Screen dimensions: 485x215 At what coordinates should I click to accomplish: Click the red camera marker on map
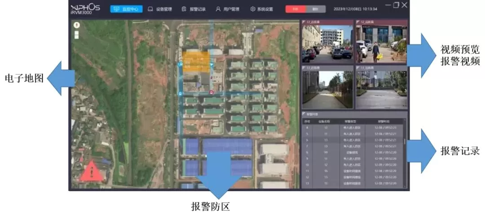click(212, 92)
